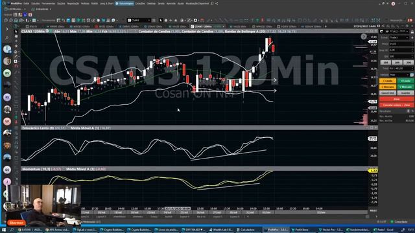Open the asset symbol CSAN3 combo box
Screen dimensions: 415x233
pyautogui.click(x=139, y=20)
